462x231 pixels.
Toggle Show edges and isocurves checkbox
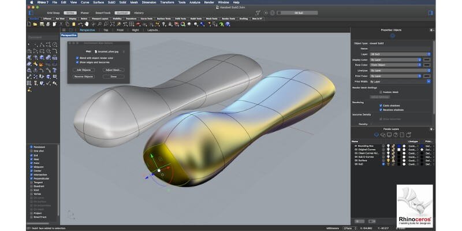point(77,62)
